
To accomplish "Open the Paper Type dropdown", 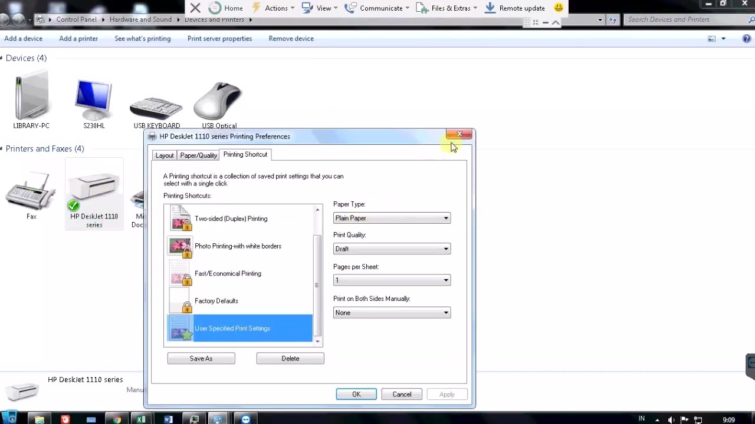I will point(392,218).
